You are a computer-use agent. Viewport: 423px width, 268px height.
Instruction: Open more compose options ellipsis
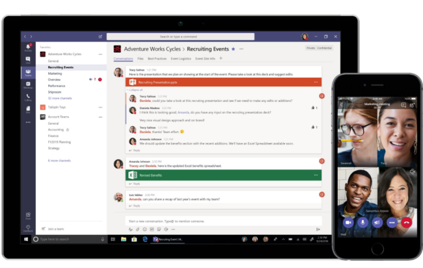click(173, 229)
